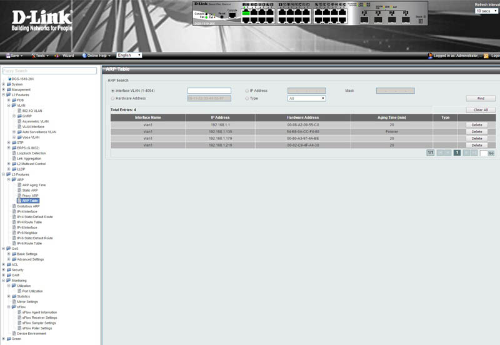Click the DGS-1510-28X device icon in tree

coord(9,79)
